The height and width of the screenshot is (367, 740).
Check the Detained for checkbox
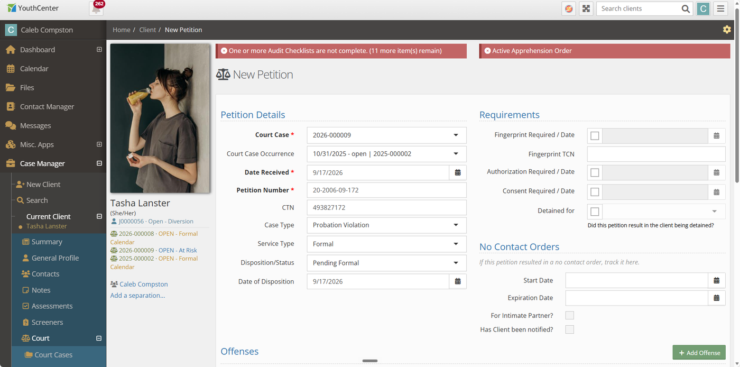(x=595, y=212)
